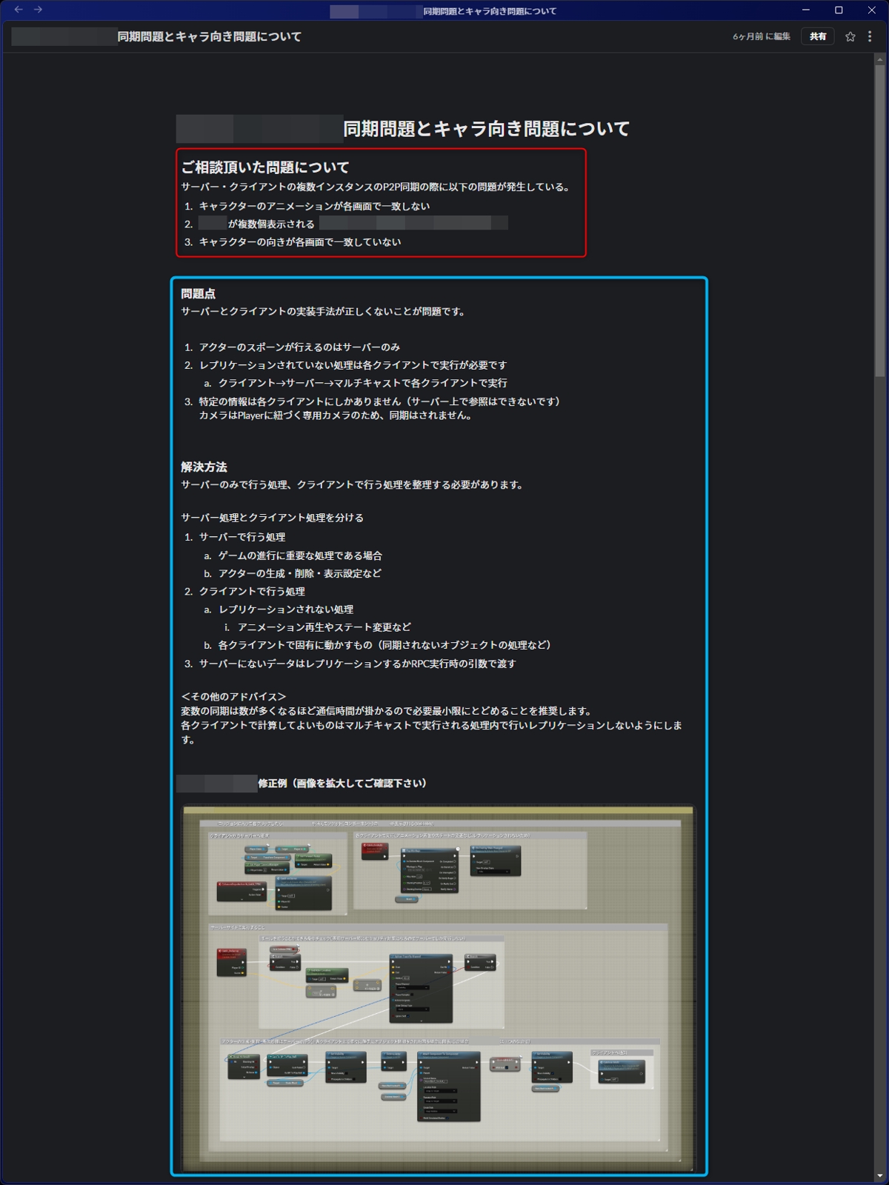Click list item サーバーで行う処理
This screenshot has height=1185, width=889.
(242, 537)
